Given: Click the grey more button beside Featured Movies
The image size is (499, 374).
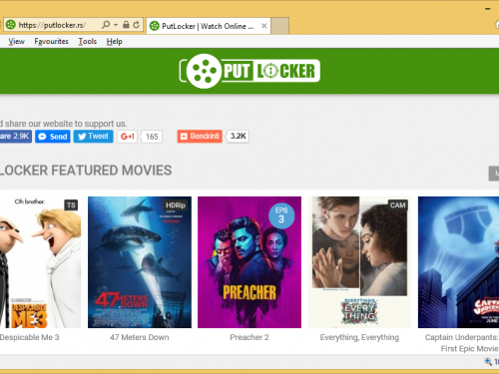Looking at the screenshot, I should tap(494, 174).
